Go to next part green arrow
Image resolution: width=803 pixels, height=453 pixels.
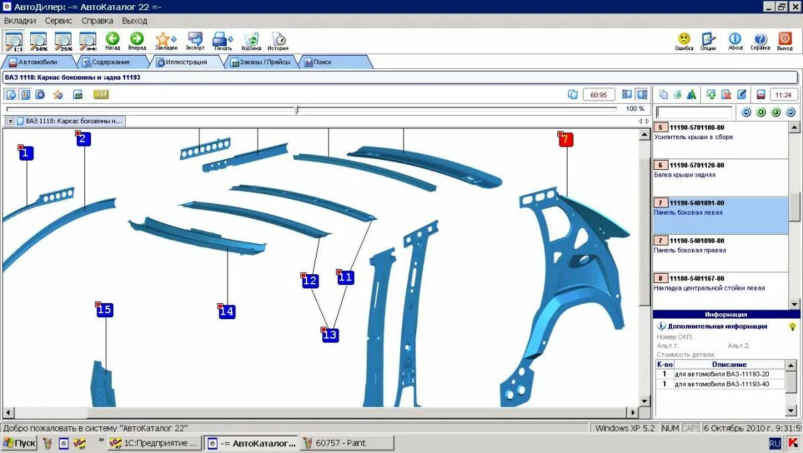pyautogui.click(x=776, y=112)
